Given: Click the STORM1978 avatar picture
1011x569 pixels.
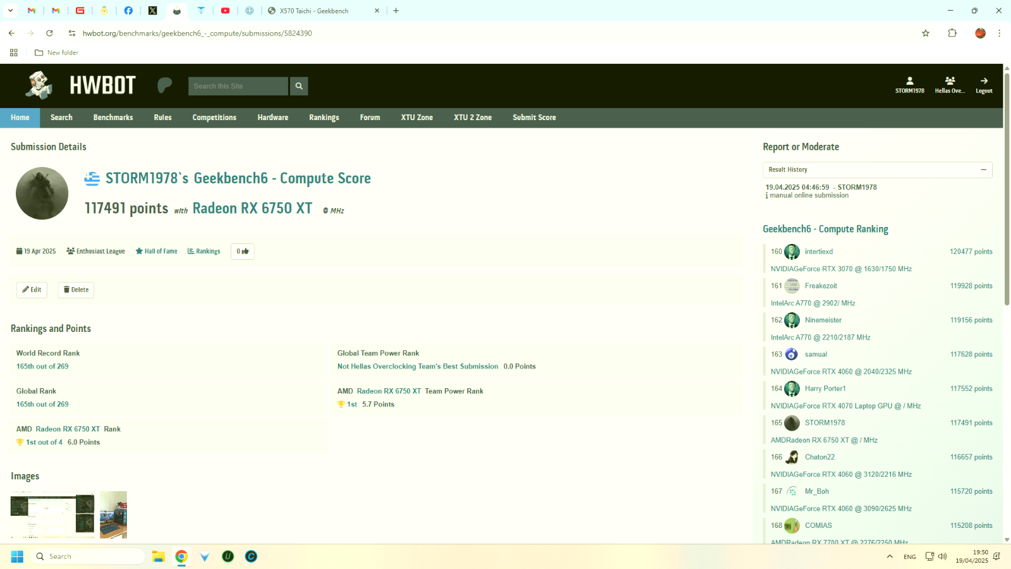Looking at the screenshot, I should [x=42, y=193].
